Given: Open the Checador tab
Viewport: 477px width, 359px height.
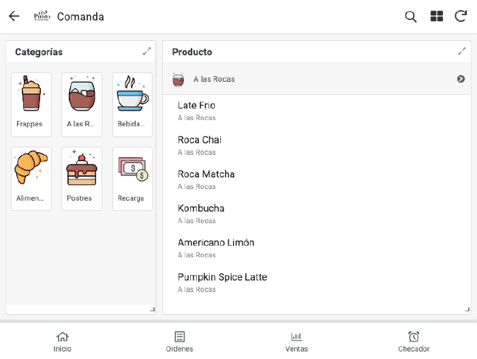Looking at the screenshot, I should (414, 341).
